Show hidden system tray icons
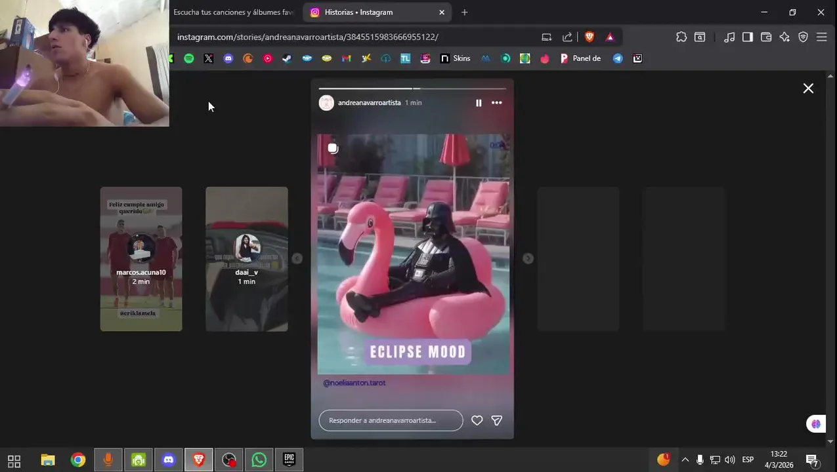Screen dimensions: 837x472 tap(685, 460)
